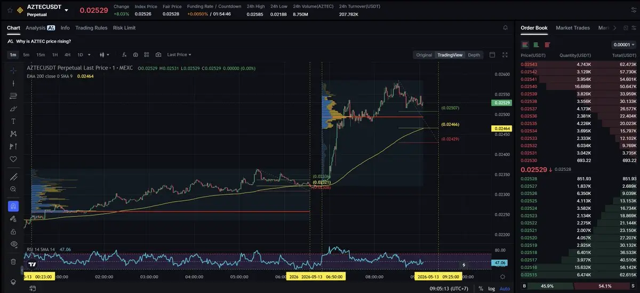
Task: Select the ruler measure tool
Action: pos(13,177)
